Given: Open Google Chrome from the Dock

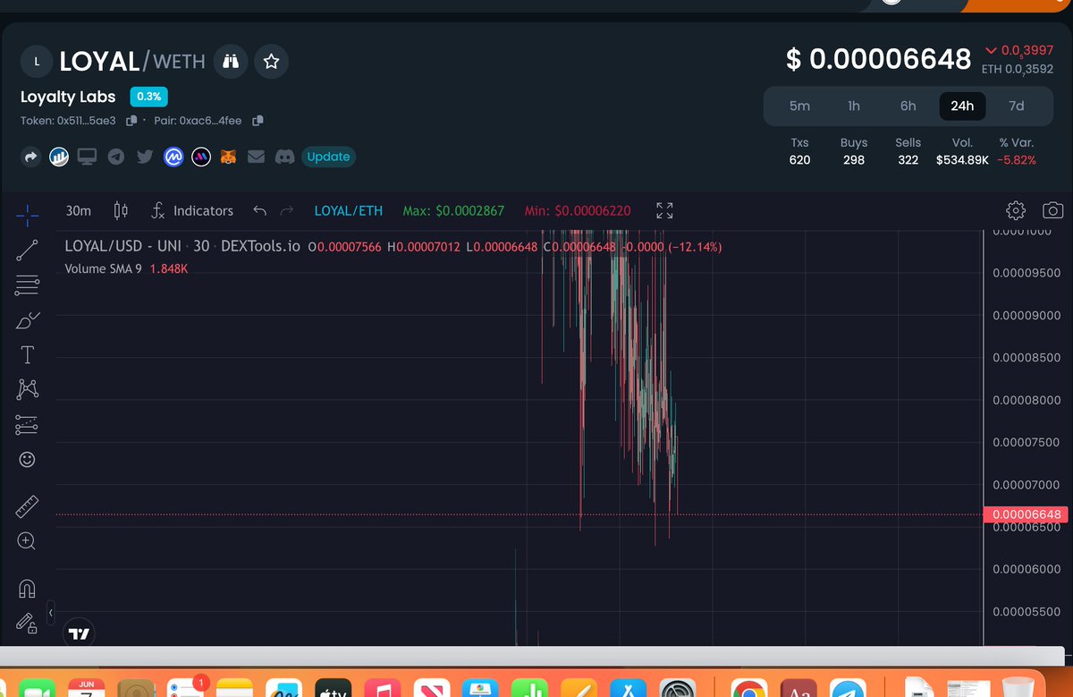Looking at the screenshot, I should click(x=748, y=689).
